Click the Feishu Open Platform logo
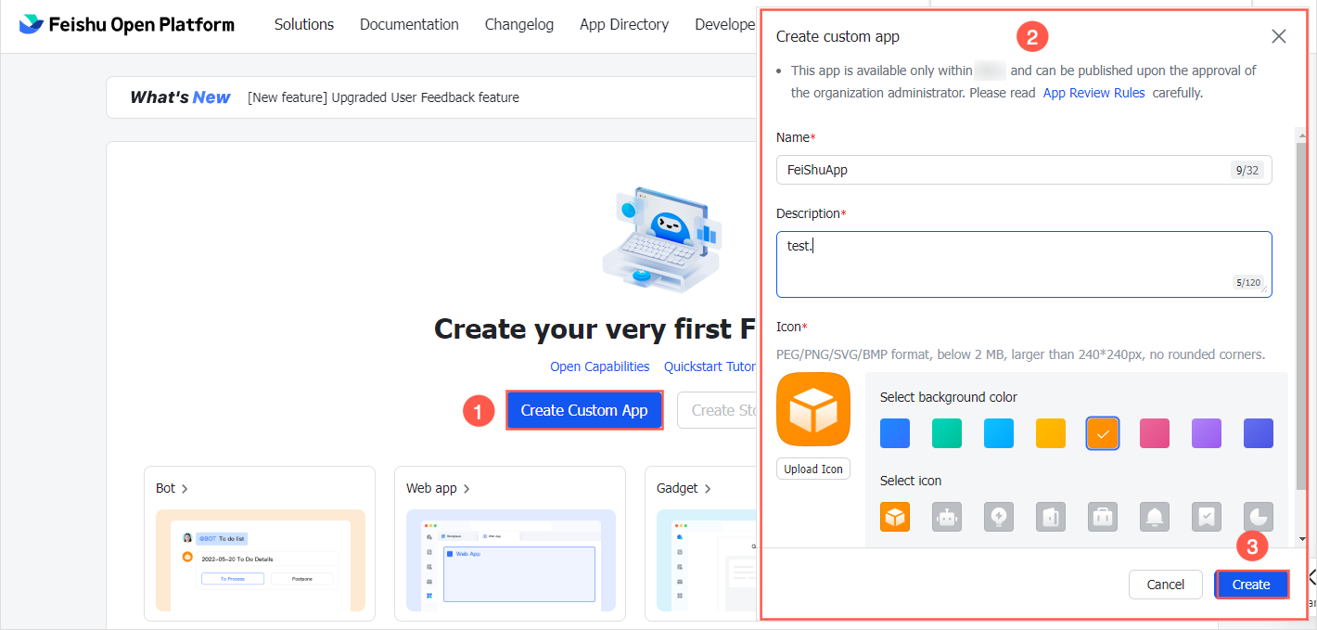 click(127, 25)
